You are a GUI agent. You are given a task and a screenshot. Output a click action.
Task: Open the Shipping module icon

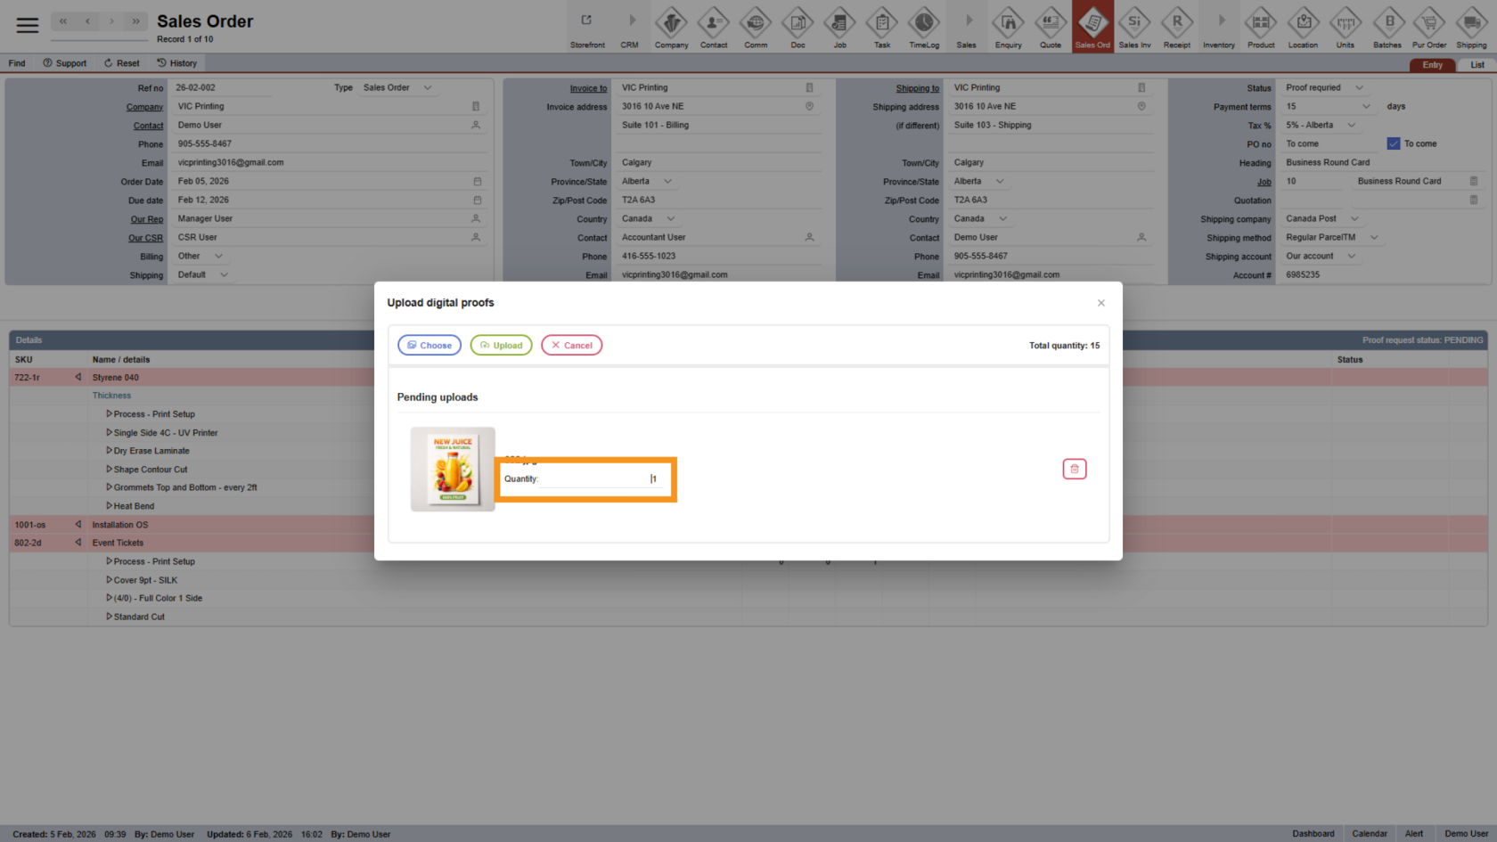1471,27
